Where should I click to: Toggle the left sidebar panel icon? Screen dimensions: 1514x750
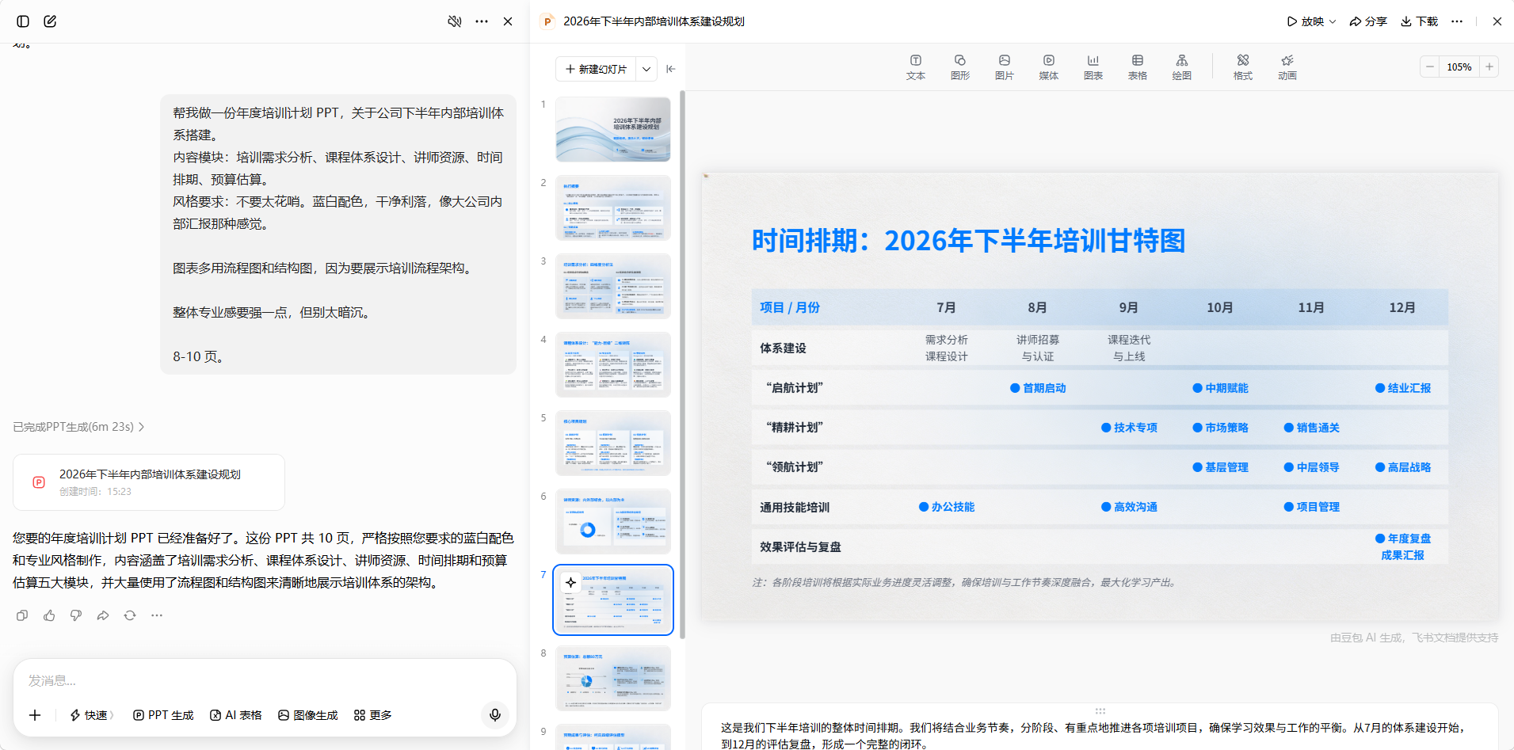(23, 21)
